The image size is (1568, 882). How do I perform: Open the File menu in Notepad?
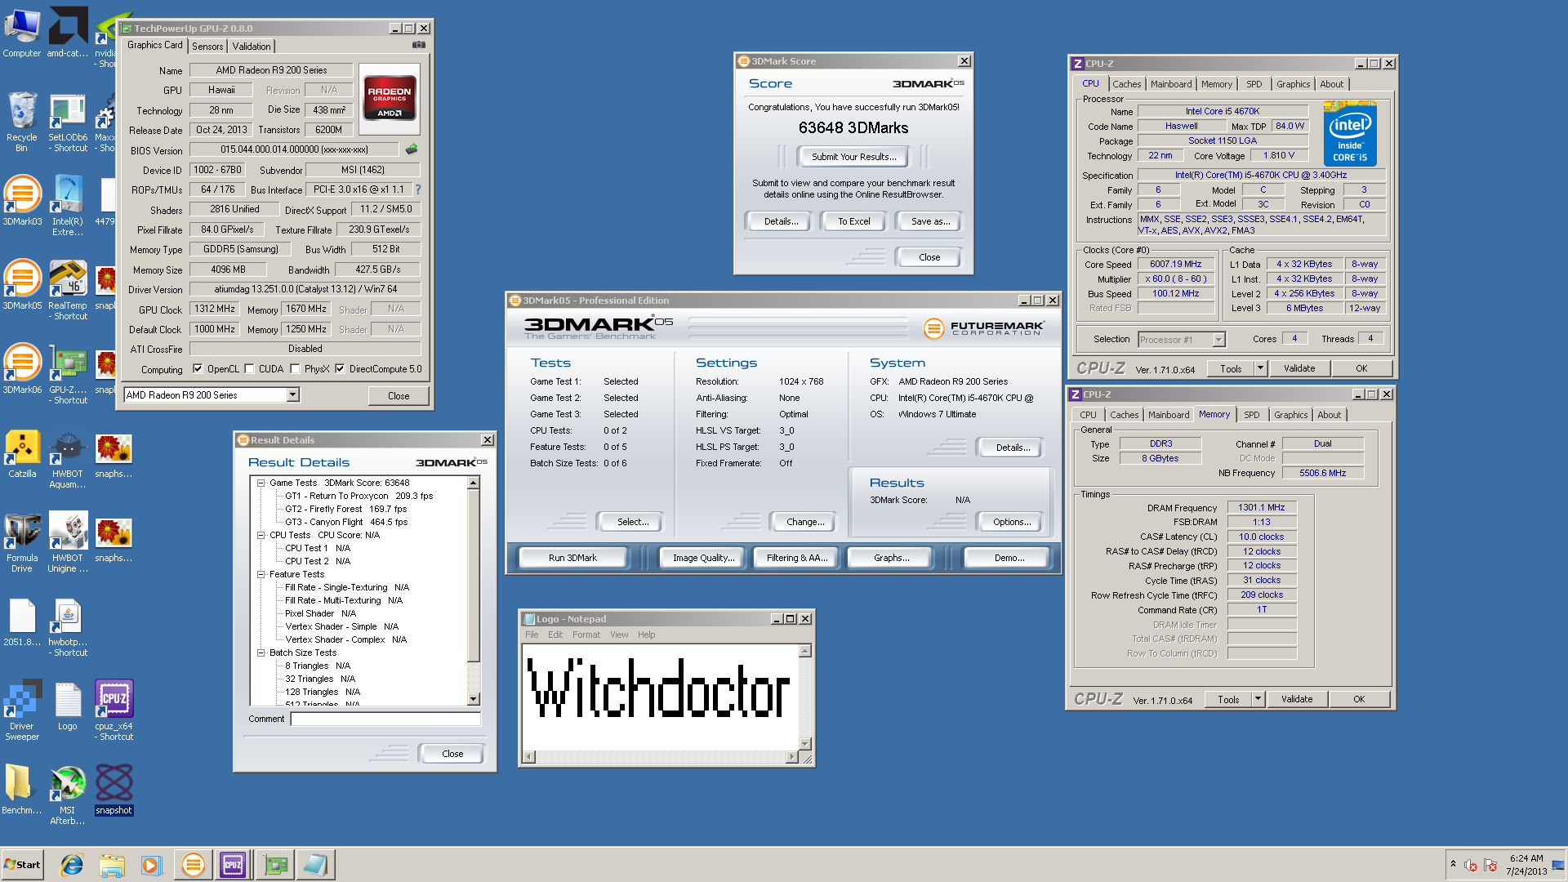click(532, 635)
